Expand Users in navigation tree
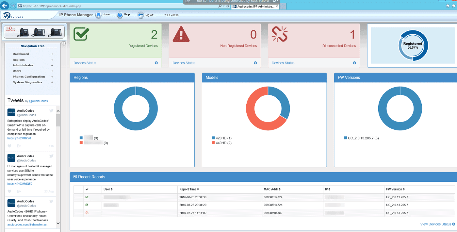Image resolution: width=457 pixels, height=232 pixels. tap(52, 71)
